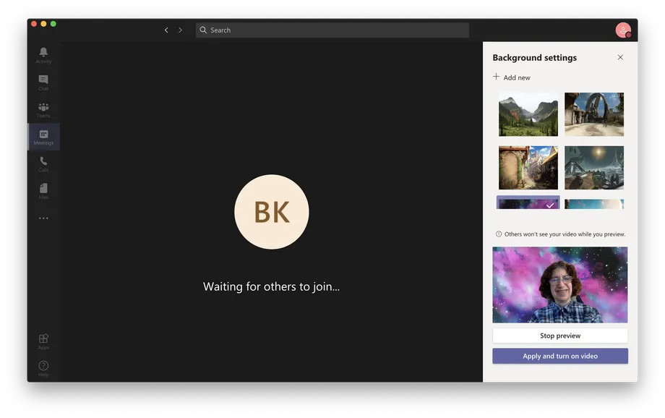Screen dimensions: 665x418
Task: Close the Background settings panel
Action: pyautogui.click(x=620, y=58)
